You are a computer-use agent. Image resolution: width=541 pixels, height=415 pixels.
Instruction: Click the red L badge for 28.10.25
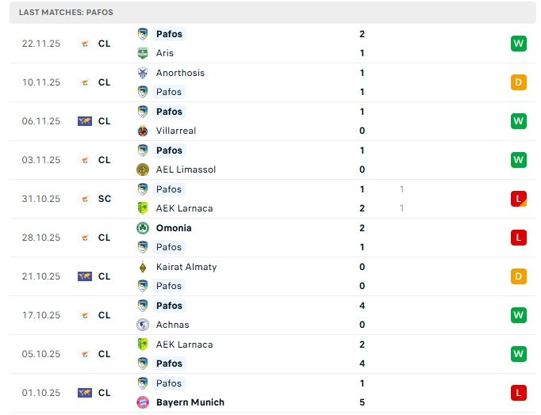pyautogui.click(x=519, y=238)
